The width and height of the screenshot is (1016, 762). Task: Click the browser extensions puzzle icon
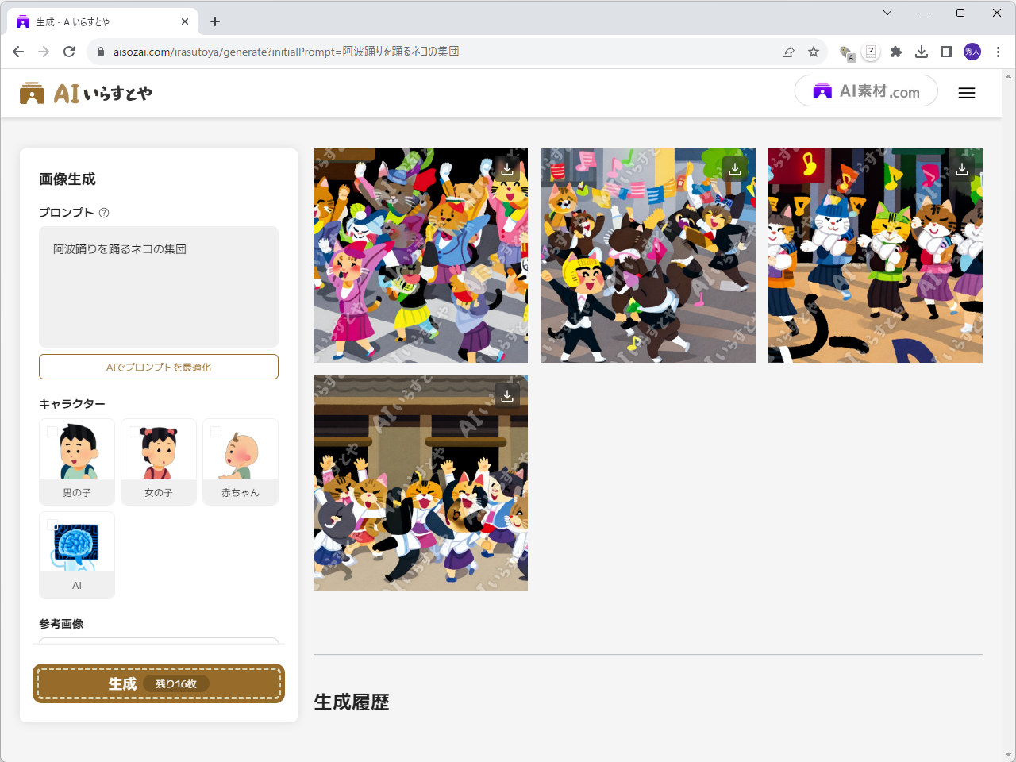896,51
